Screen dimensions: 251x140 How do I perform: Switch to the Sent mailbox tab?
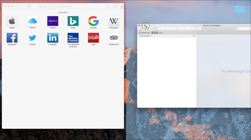pyautogui.click(x=161, y=33)
